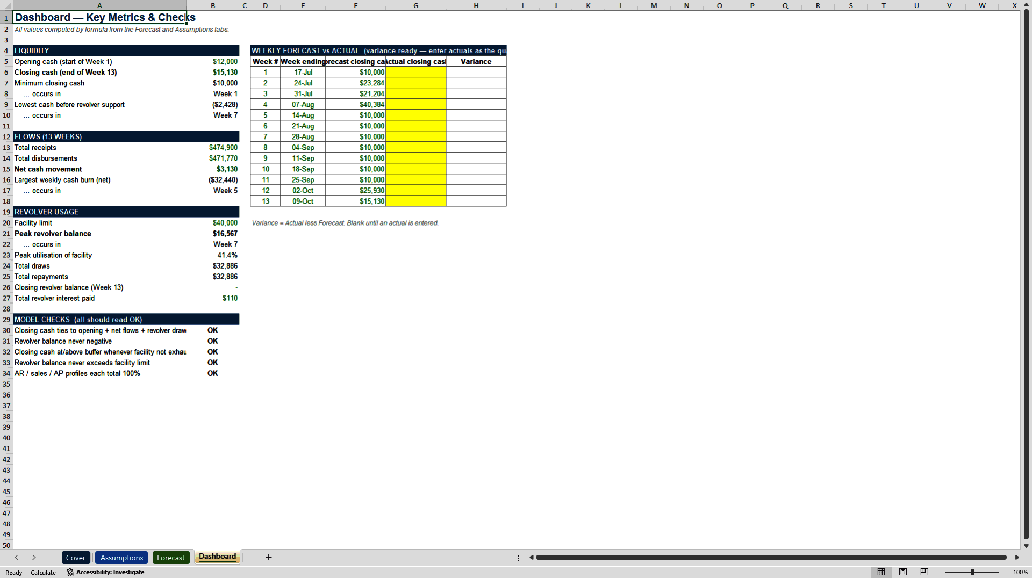This screenshot has height=578, width=1032.
Task: Click the Peak utilisation value 41.4%
Action: (x=213, y=255)
